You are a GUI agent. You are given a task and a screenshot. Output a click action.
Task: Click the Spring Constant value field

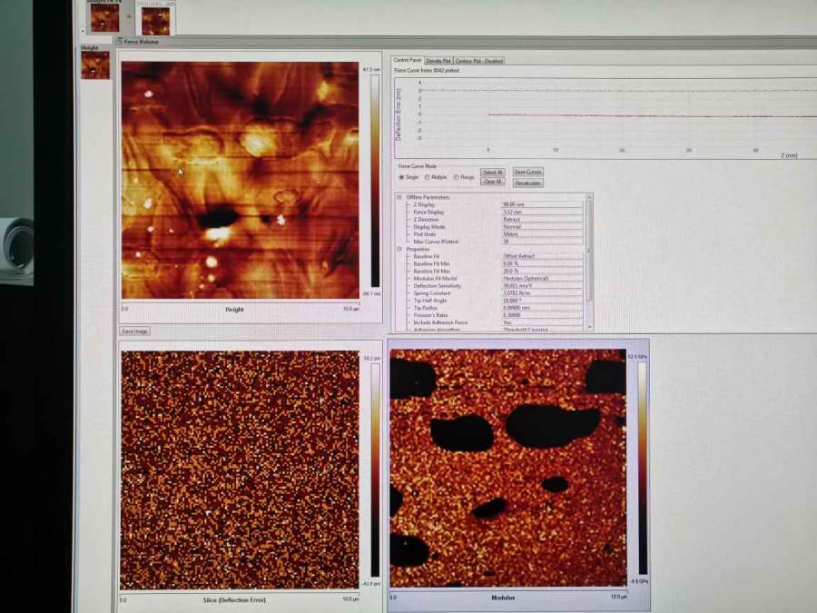541,292
